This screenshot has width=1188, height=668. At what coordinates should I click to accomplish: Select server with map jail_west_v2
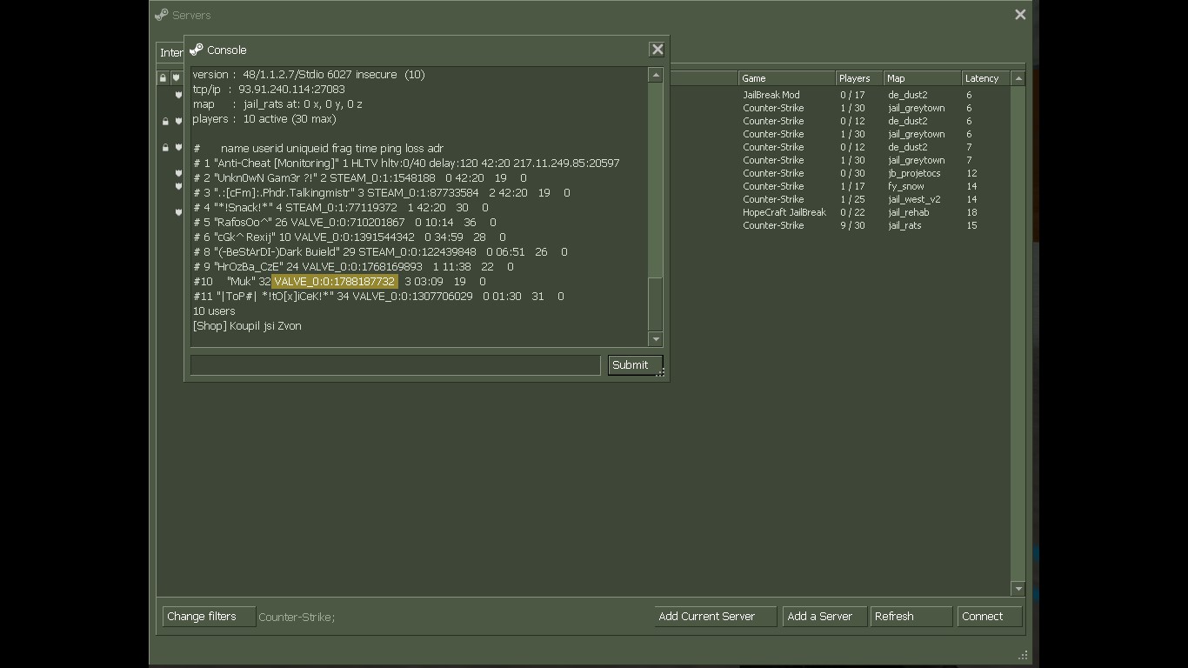(x=914, y=199)
